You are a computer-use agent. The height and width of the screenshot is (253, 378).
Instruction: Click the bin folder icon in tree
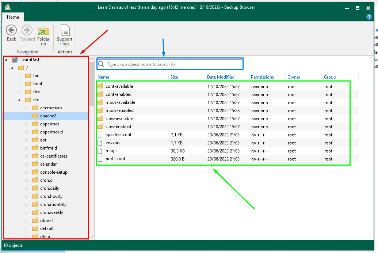tap(28, 76)
